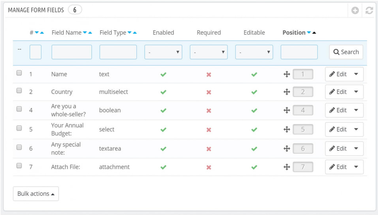This screenshot has width=378, height=215.
Task: Select checkbox for Attach File row
Action: pos(19,165)
